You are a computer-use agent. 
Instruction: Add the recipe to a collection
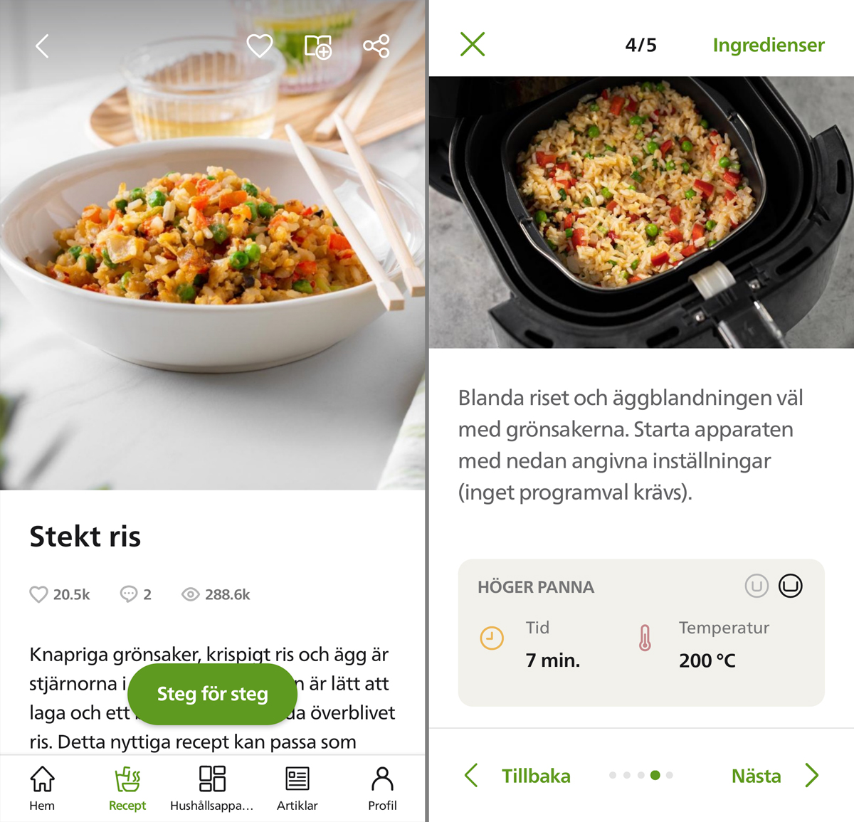(318, 46)
